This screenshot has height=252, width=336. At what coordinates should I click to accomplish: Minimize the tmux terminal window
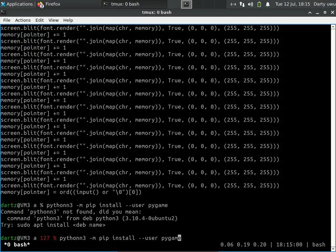[x=317, y=12]
